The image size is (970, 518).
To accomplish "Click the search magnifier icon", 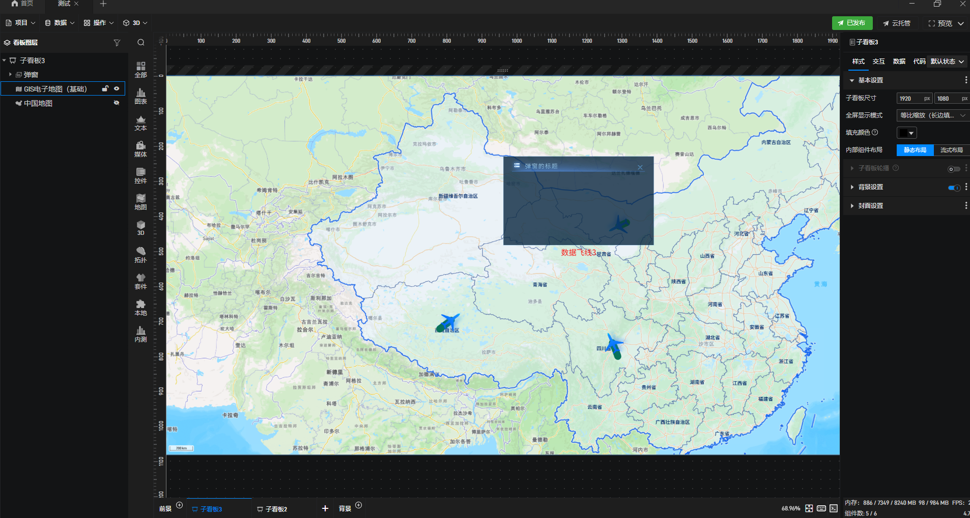I will pyautogui.click(x=141, y=43).
